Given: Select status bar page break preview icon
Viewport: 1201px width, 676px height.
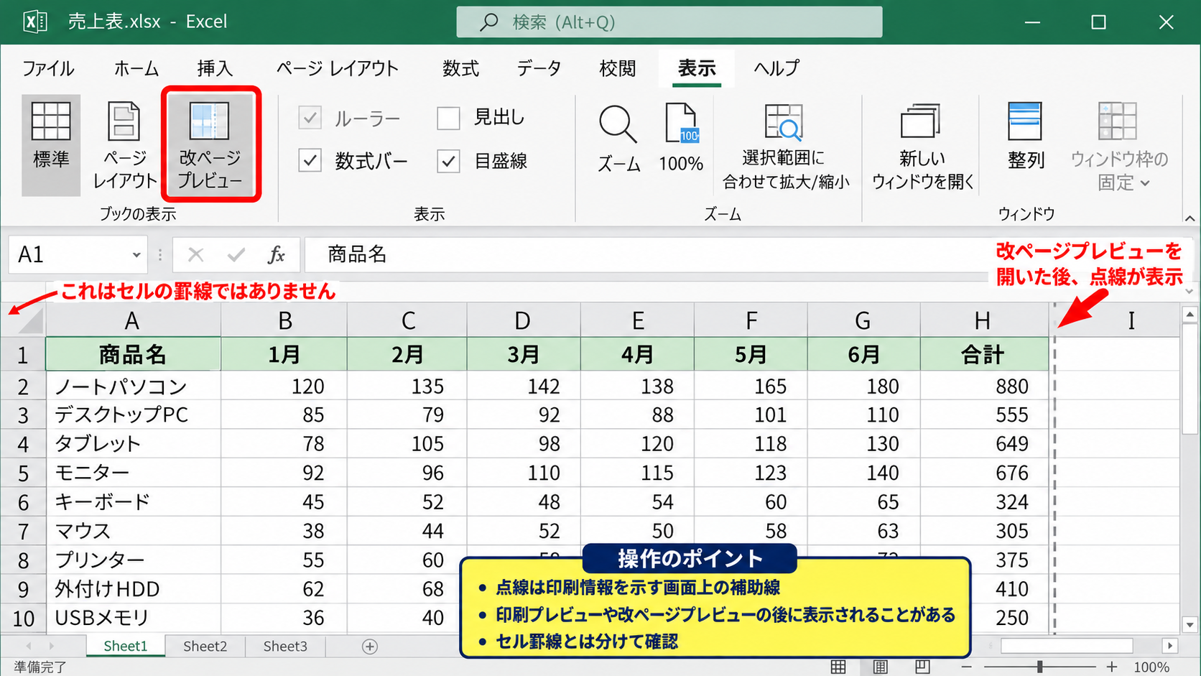Looking at the screenshot, I should [x=922, y=667].
